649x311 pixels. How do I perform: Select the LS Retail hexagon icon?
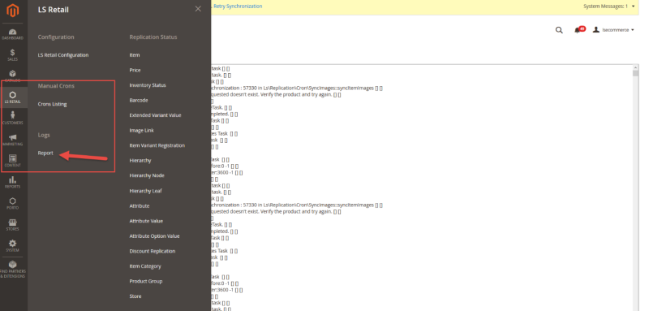[x=12, y=97]
